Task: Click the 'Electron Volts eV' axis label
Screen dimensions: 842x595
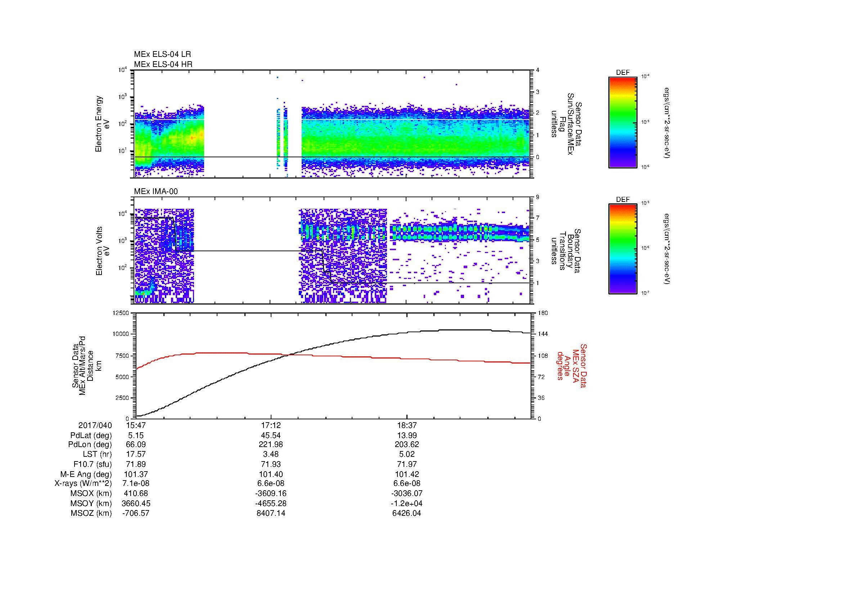Action: (x=103, y=251)
